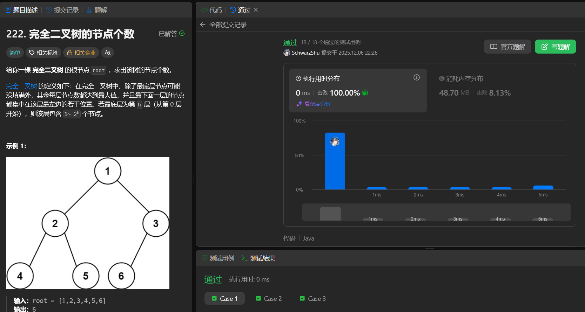The image size is (585, 312).
Task: Switch to the 题解 solutions tab
Action: point(97,10)
